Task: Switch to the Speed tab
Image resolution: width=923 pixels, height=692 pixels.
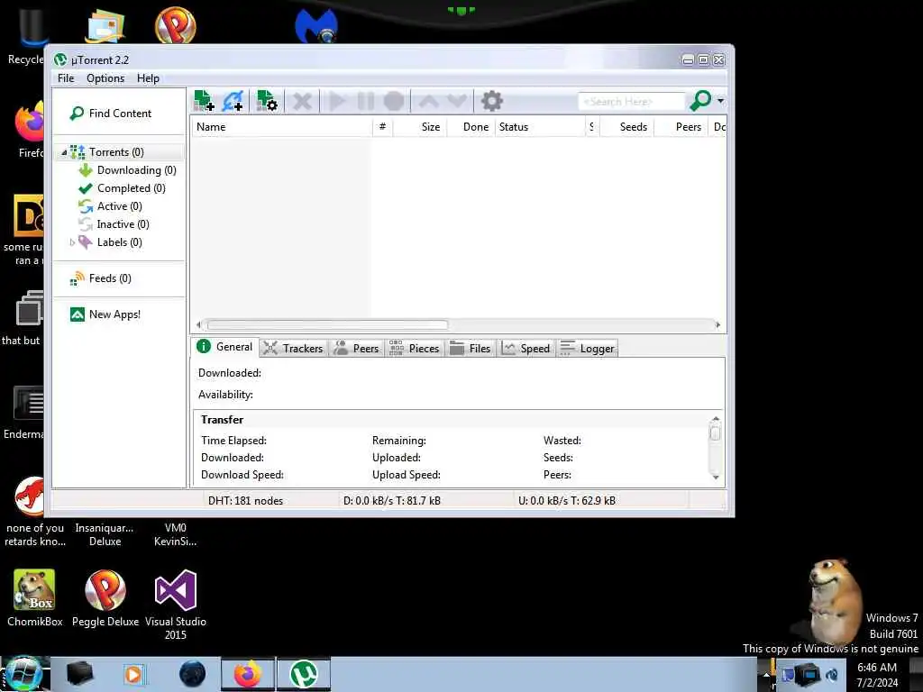Action: (x=525, y=349)
